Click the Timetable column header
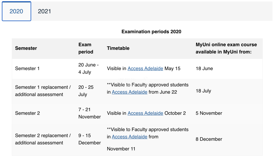The image size is (274, 164). point(118,48)
